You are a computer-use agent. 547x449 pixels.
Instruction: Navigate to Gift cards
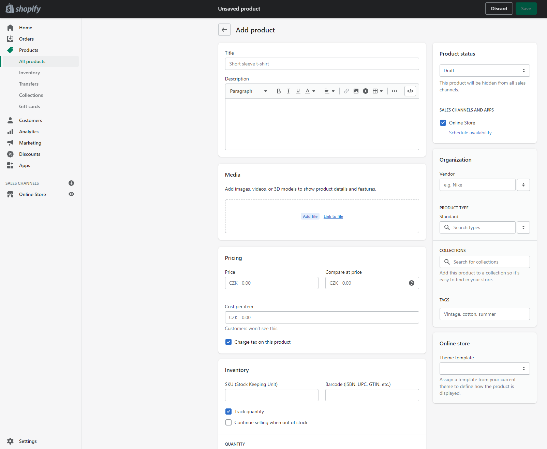[x=29, y=106]
